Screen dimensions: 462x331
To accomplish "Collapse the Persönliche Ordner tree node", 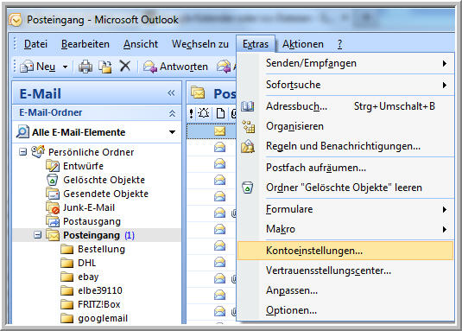I will click(23, 152).
